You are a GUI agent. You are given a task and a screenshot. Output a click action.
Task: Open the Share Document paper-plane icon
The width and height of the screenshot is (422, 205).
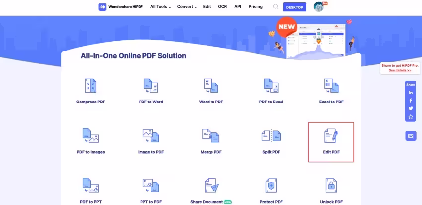click(211, 185)
